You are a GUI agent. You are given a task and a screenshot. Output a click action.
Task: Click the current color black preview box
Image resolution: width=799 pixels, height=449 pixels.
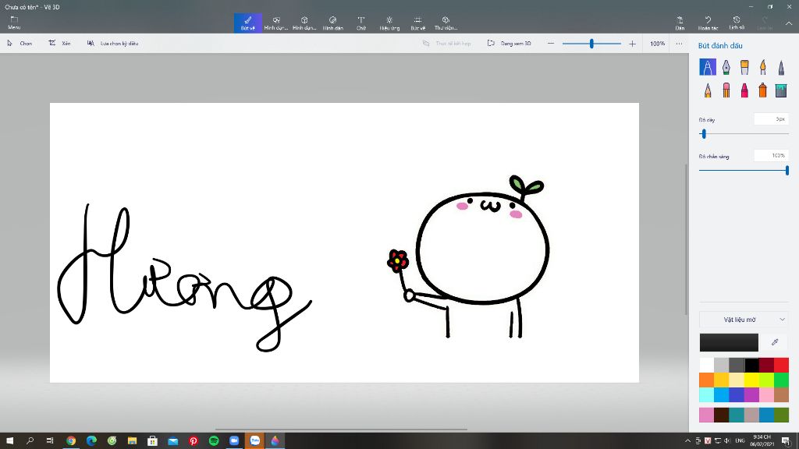(x=729, y=342)
